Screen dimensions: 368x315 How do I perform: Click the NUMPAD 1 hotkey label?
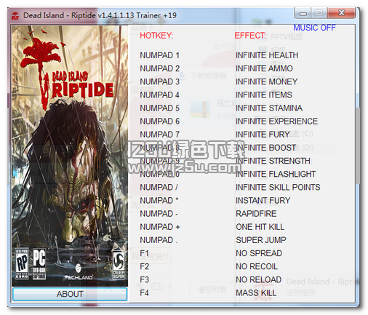159,55
